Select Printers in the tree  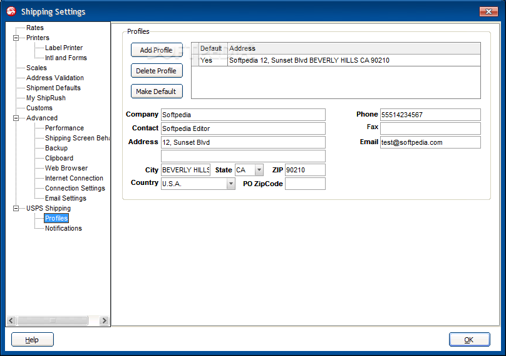(38, 38)
